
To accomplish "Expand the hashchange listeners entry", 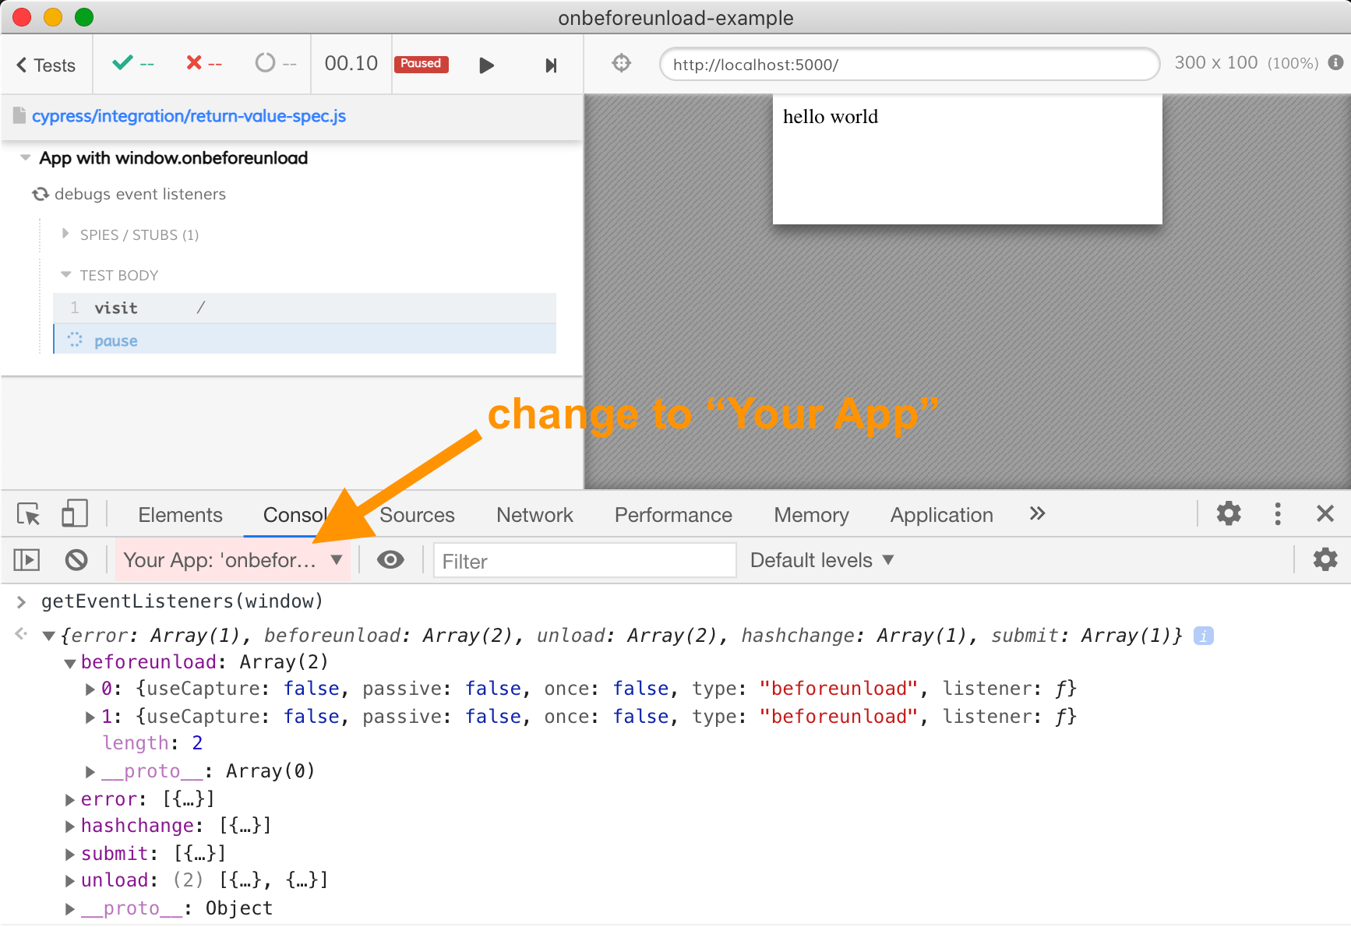I will pyautogui.click(x=70, y=827).
